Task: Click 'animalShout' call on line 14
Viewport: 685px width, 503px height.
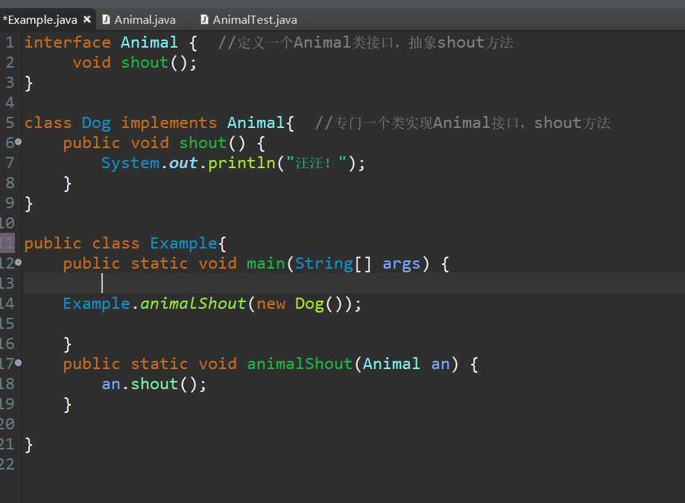Action: [193, 304]
